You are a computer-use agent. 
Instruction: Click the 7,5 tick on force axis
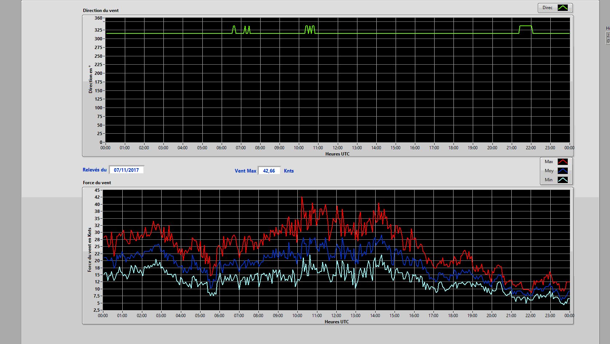pos(96,296)
